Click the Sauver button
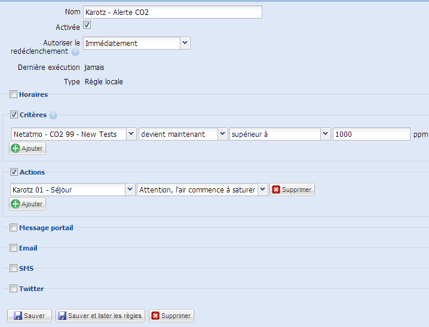Viewport: 429px width, 327px height. [29, 316]
